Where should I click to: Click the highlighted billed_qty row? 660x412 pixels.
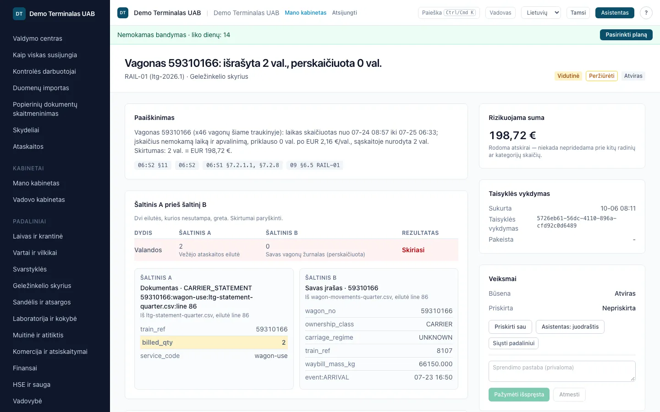[x=214, y=342]
